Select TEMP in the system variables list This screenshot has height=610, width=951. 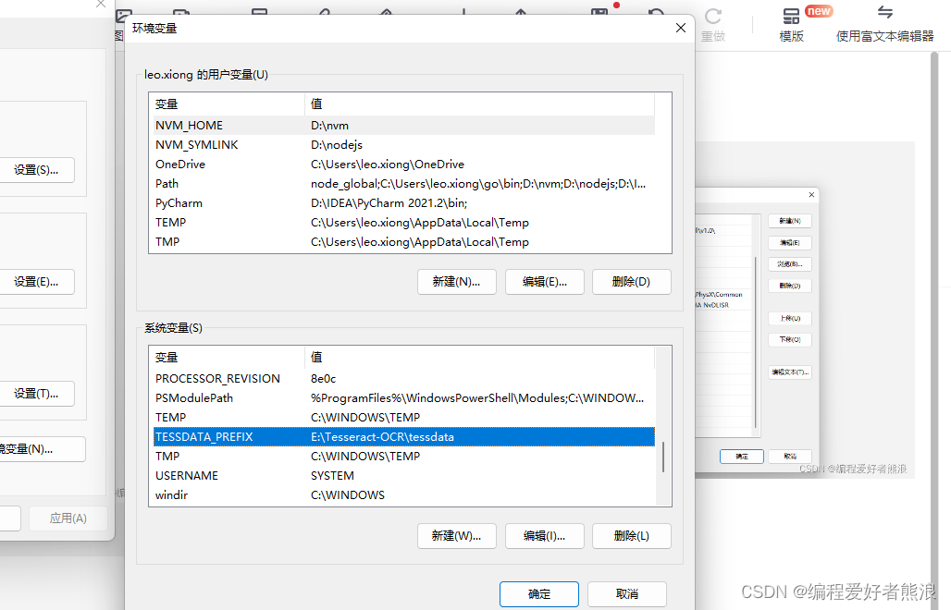coord(404,418)
